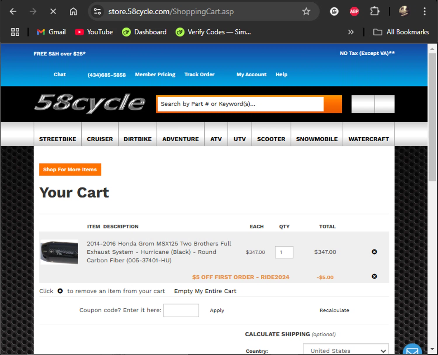Open the UTV category
This screenshot has width=438, height=355.
point(240,139)
